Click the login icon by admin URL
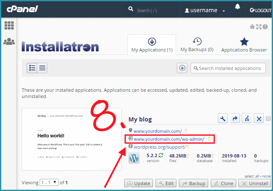This screenshot has height=191, width=273. (130, 138)
